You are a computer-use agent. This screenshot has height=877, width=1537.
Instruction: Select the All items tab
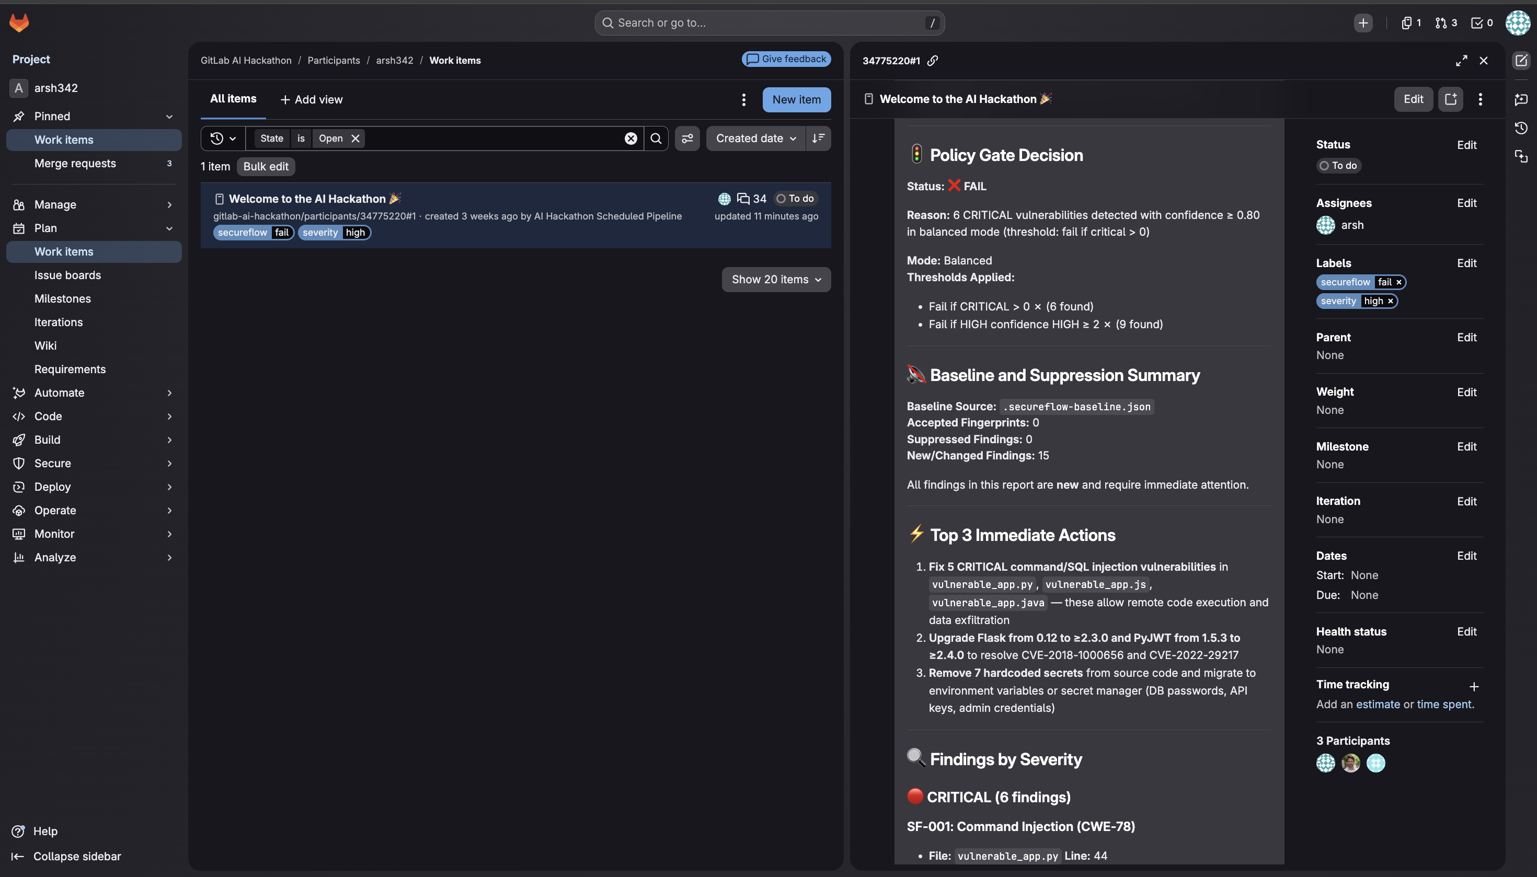pos(233,99)
